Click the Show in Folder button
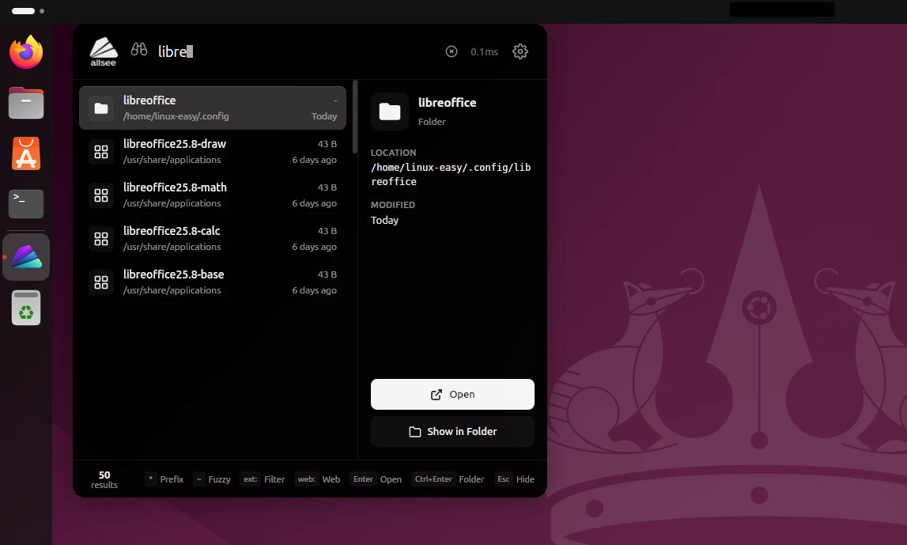This screenshot has width=907, height=545. (x=452, y=431)
